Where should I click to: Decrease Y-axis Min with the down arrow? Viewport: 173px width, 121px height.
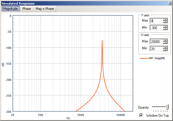click(165, 29)
